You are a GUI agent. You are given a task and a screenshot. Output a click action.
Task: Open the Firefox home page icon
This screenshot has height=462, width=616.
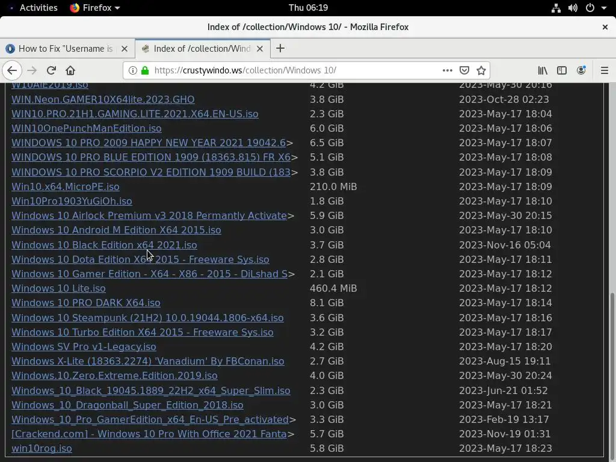pyautogui.click(x=70, y=70)
